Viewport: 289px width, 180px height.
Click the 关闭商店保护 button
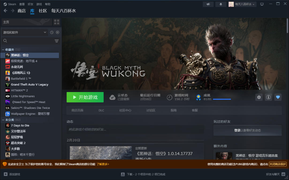pos(277,164)
